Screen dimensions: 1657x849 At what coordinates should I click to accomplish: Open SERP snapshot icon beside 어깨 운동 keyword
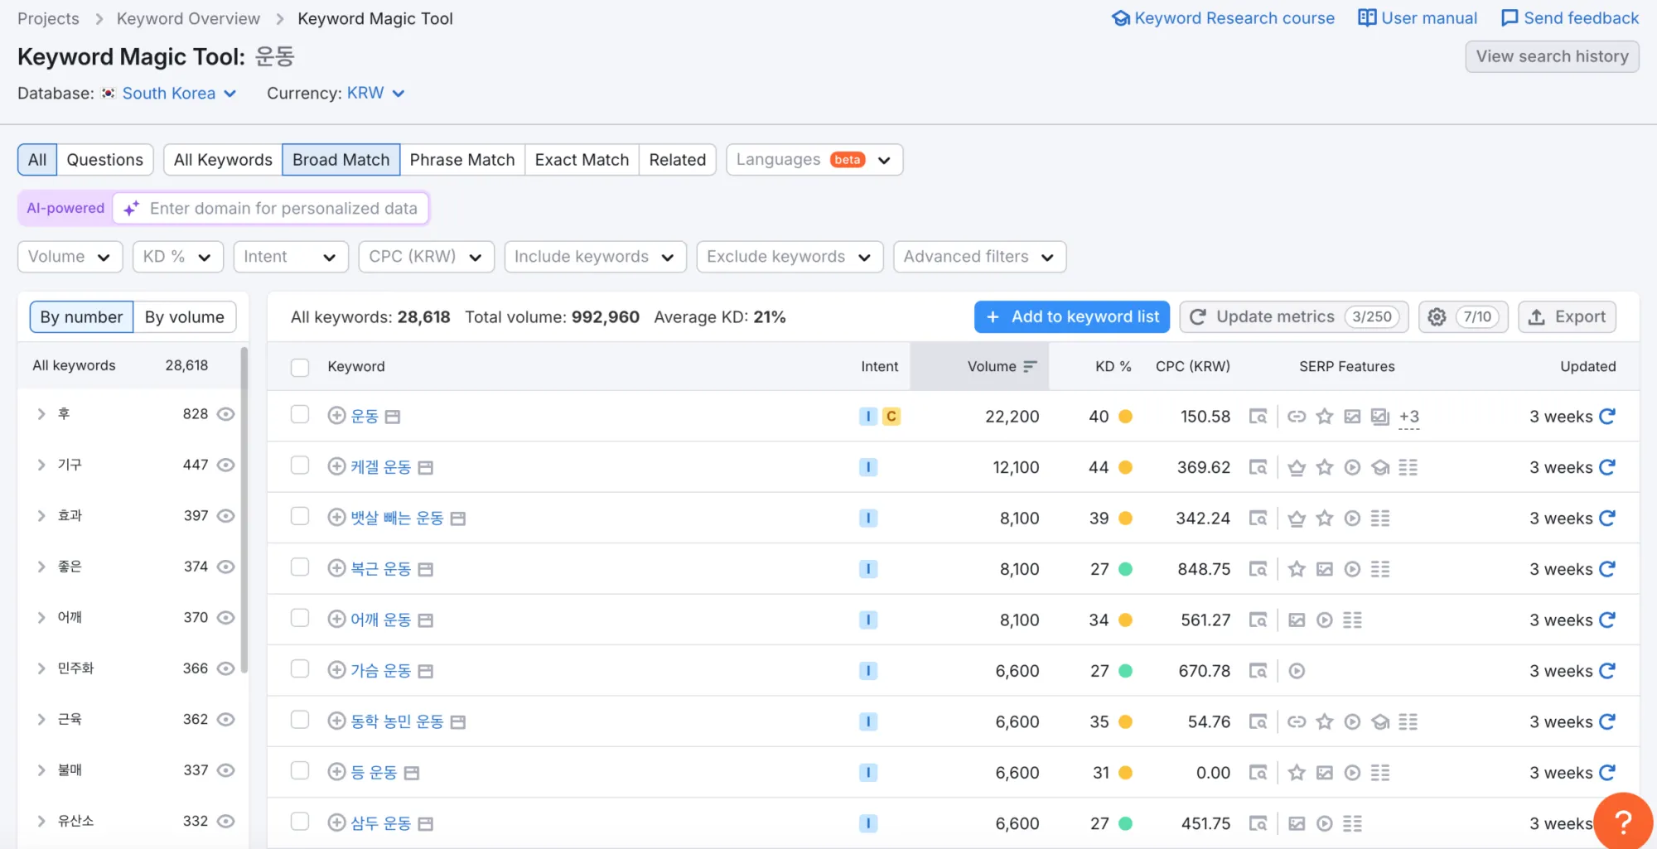(x=426, y=620)
